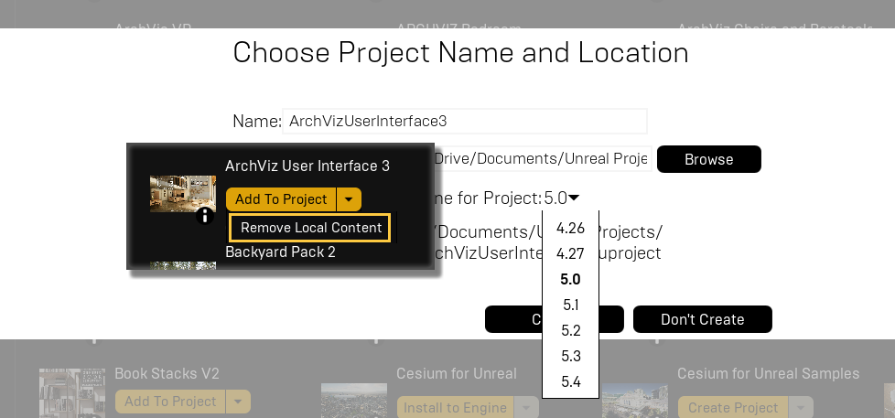Click the ArchViz User Interface 3 thumbnail

click(x=183, y=194)
